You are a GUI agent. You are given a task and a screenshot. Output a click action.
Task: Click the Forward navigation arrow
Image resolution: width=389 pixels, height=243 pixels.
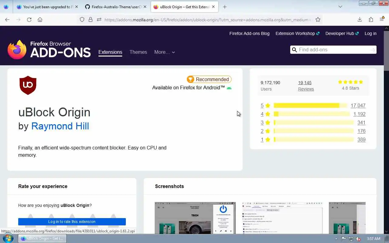point(18,19)
